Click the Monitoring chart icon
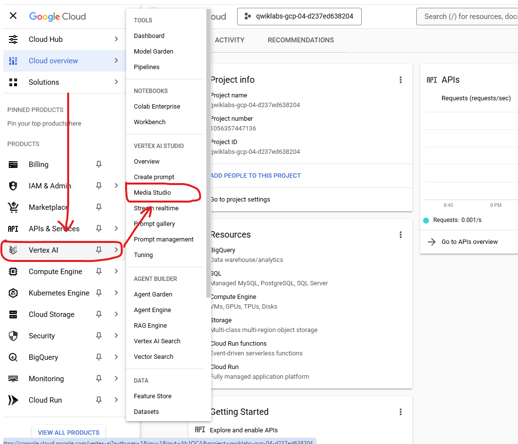 [13, 379]
